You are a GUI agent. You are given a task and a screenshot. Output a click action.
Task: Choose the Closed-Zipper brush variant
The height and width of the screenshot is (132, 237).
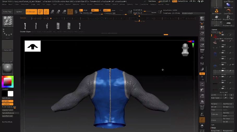pyautogui.click(x=25, y=27)
